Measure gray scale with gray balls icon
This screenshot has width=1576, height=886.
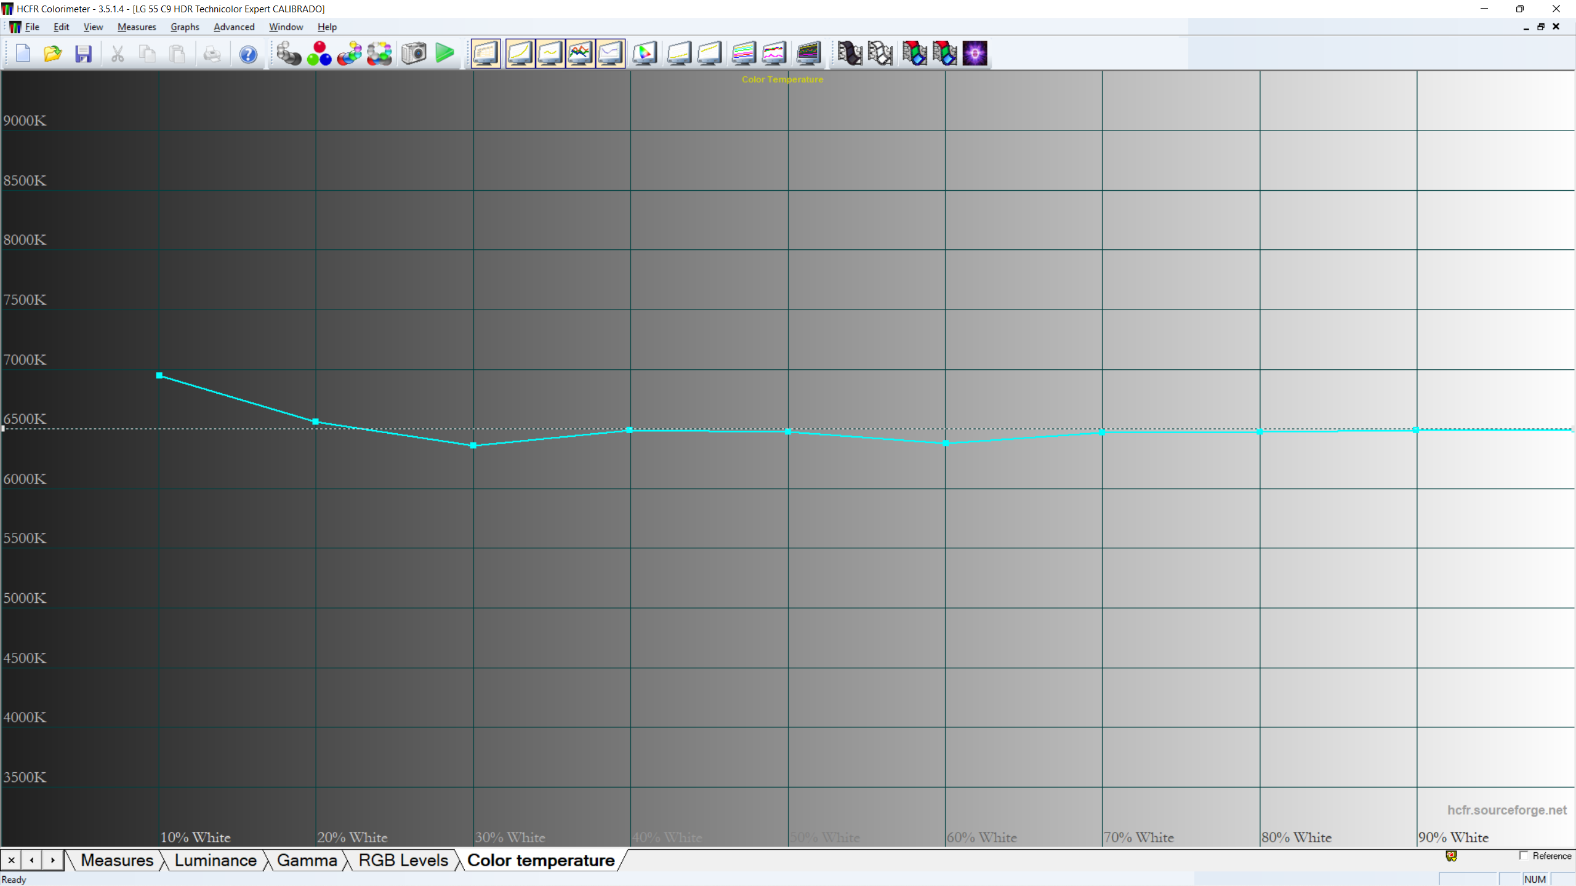tap(288, 54)
